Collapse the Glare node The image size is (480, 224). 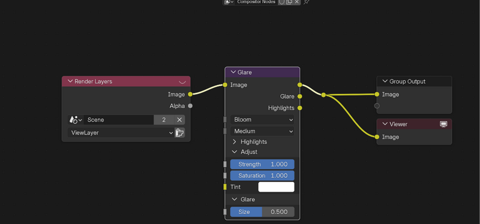click(233, 72)
